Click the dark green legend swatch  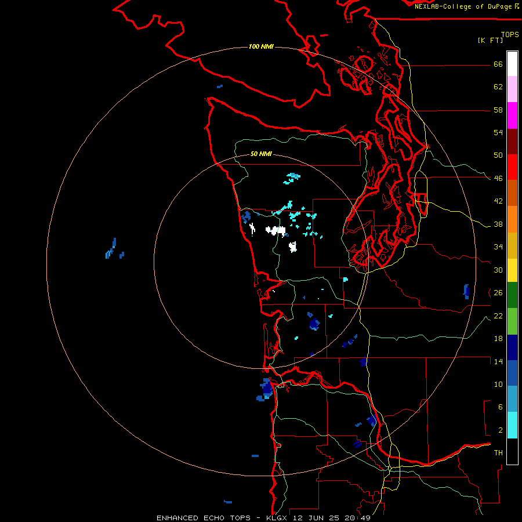coord(512,295)
